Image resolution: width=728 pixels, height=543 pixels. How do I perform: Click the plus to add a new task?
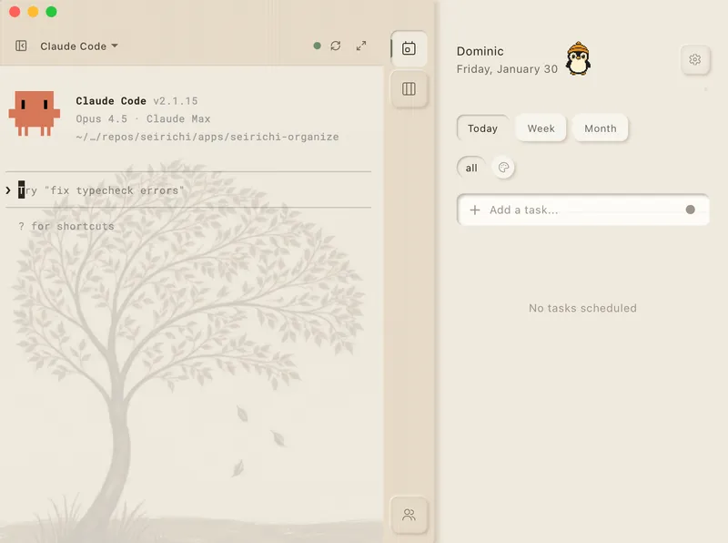(474, 210)
